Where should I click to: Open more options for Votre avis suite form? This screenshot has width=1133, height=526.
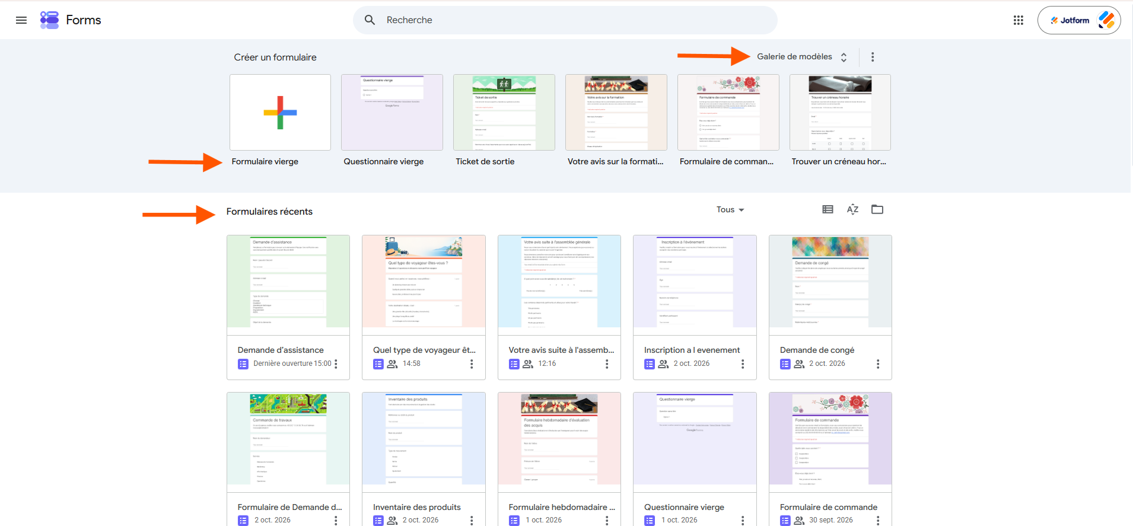click(x=607, y=364)
